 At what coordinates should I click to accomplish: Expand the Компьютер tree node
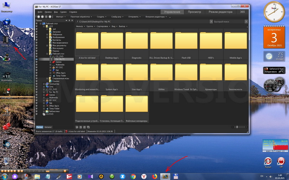point(44,84)
